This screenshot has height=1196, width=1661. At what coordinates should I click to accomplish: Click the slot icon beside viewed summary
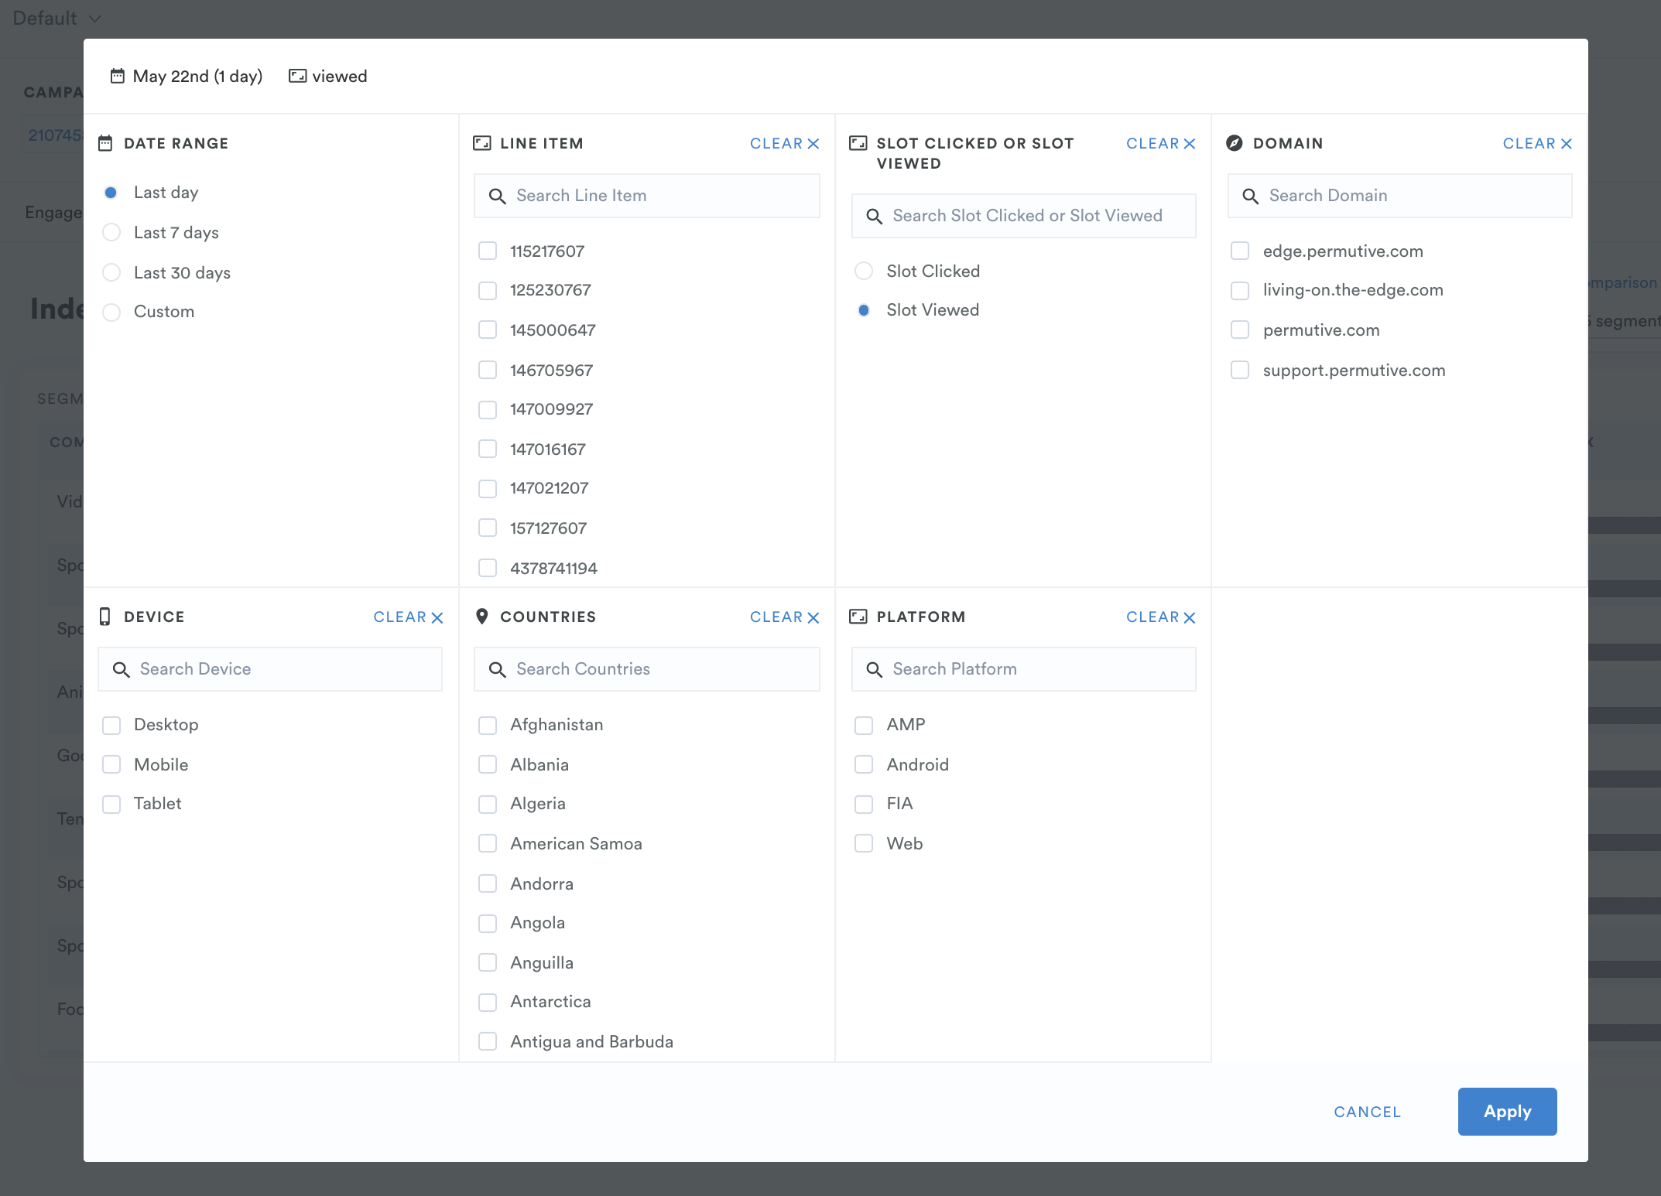click(297, 76)
